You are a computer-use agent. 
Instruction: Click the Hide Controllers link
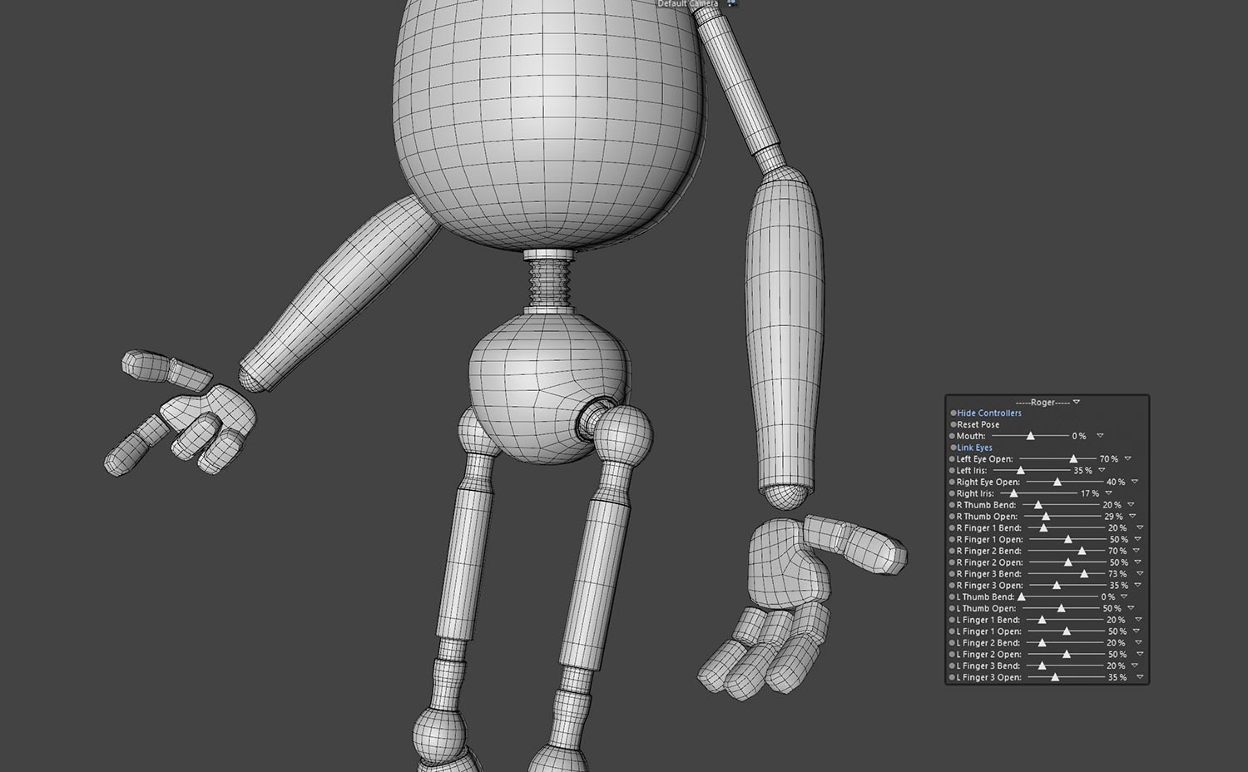988,413
